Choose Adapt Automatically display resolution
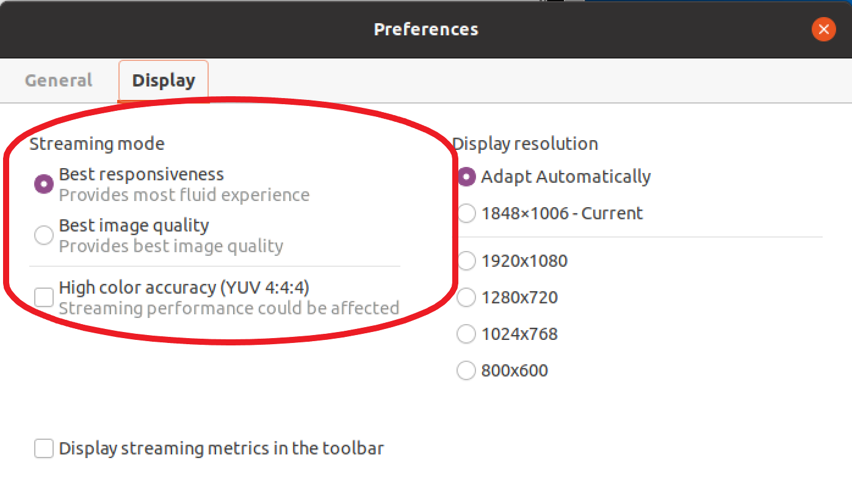Screen dimensions: 852x491 [x=466, y=177]
